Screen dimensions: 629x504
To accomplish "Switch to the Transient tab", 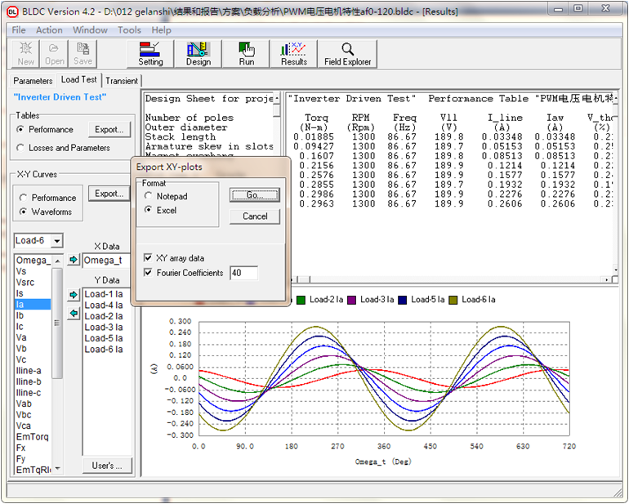I will click(x=122, y=81).
